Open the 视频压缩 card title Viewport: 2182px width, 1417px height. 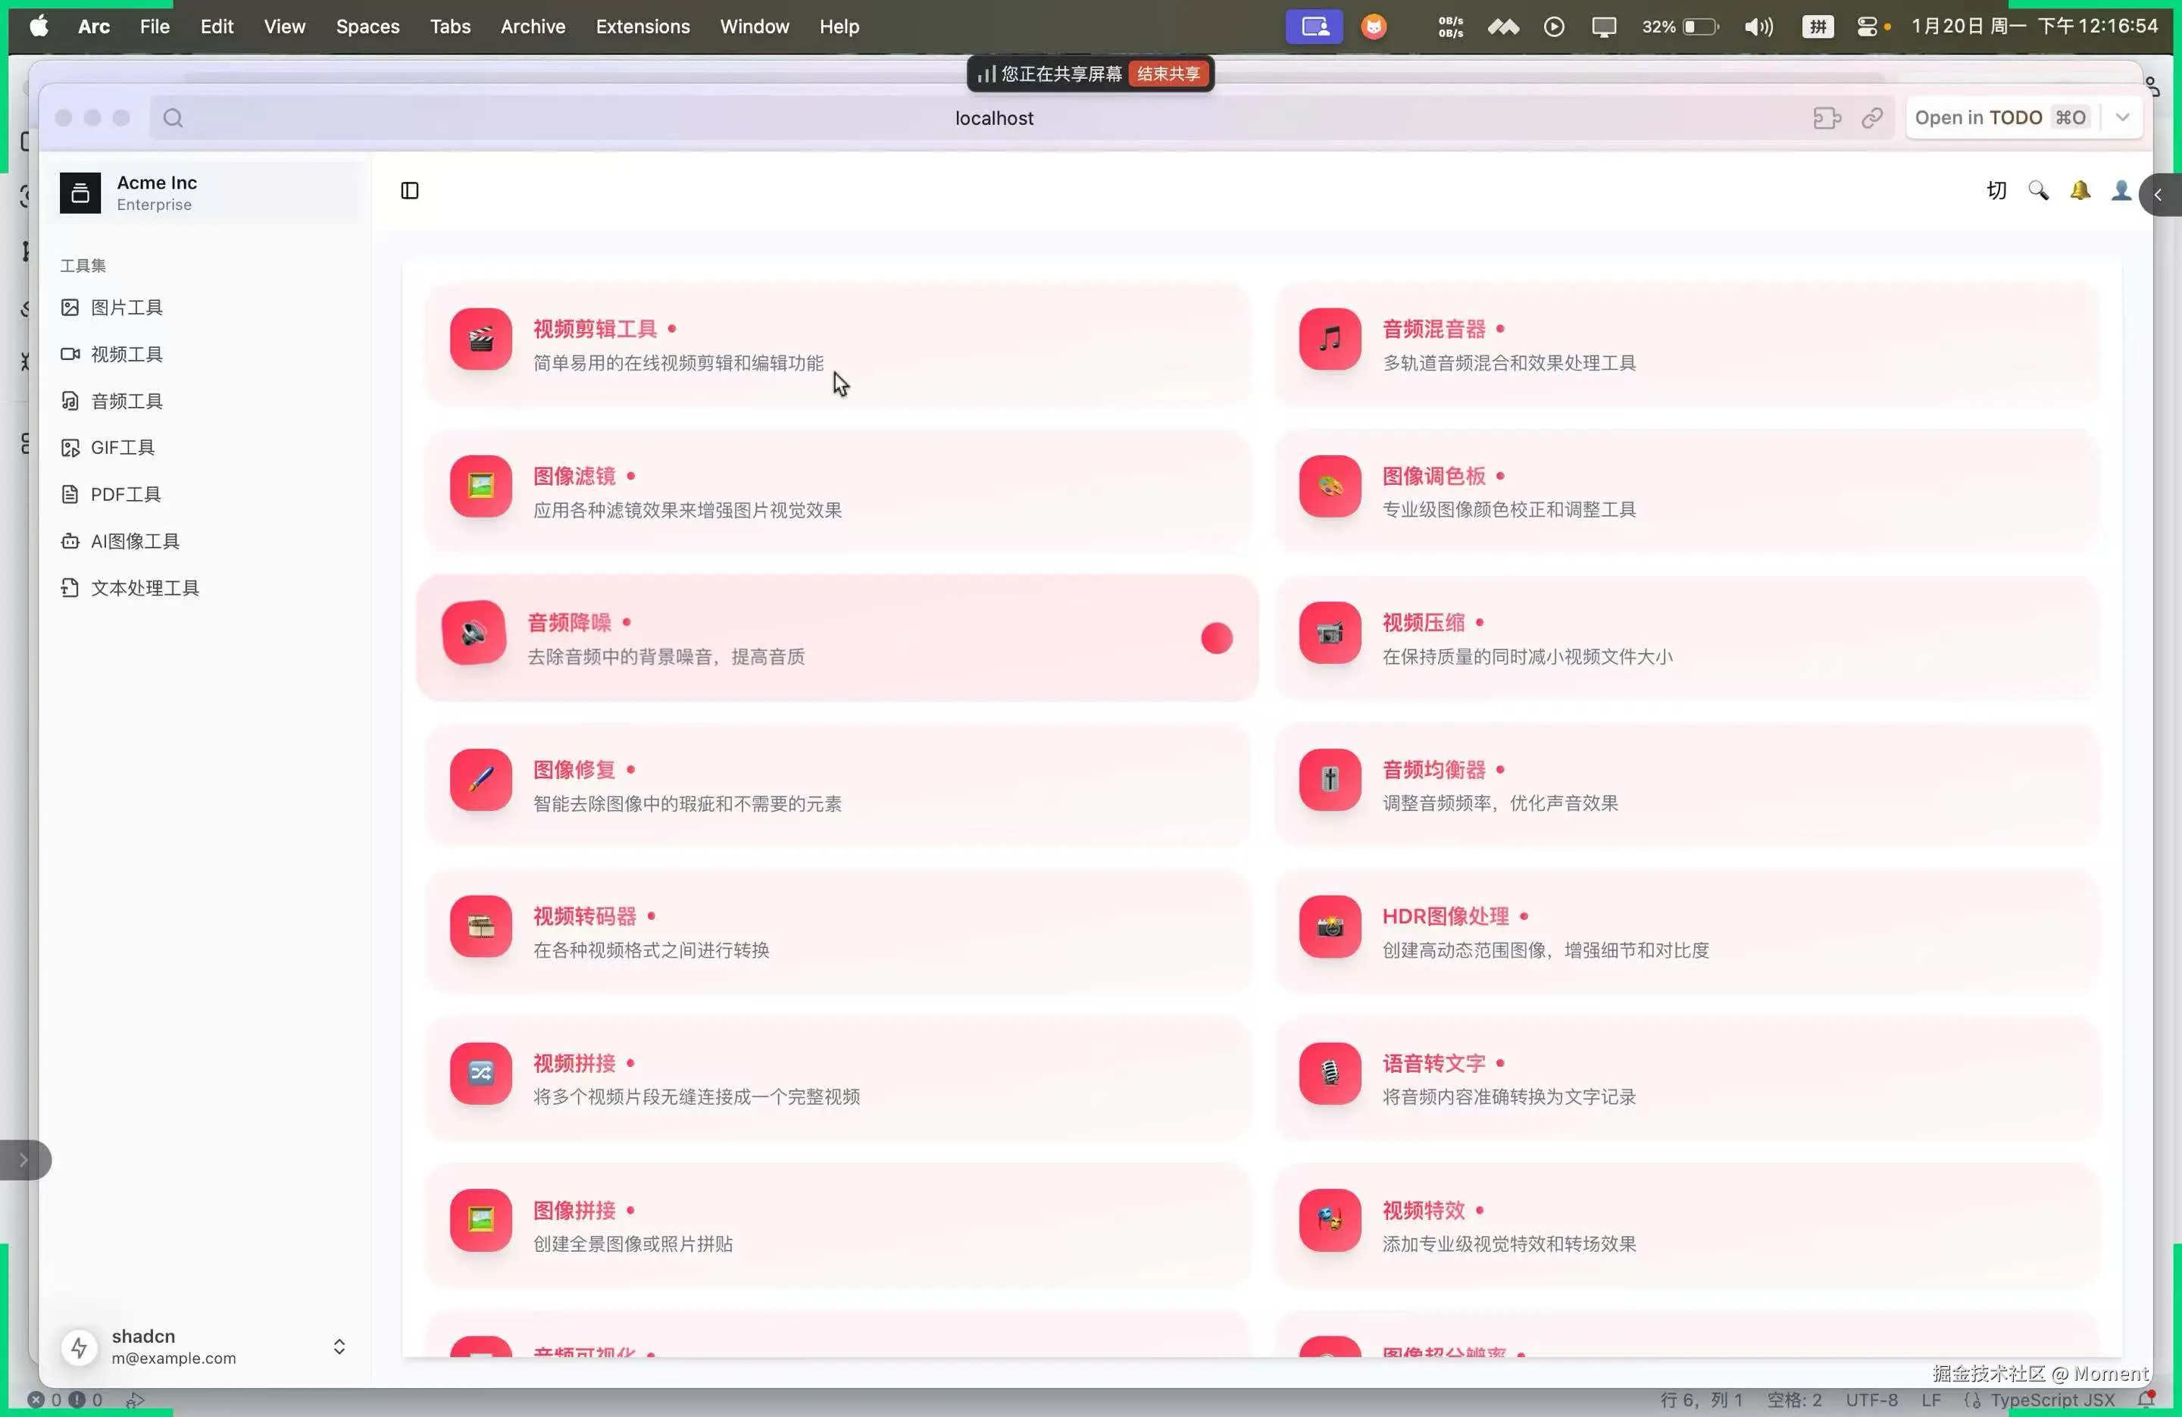[1424, 622]
